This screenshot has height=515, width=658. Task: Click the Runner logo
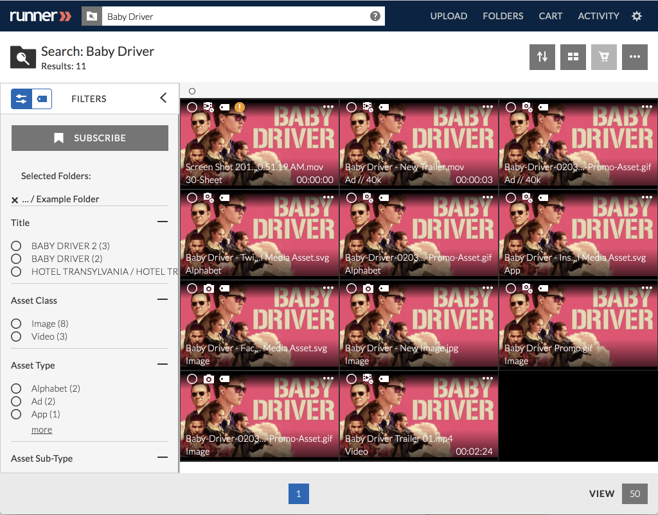(x=40, y=16)
